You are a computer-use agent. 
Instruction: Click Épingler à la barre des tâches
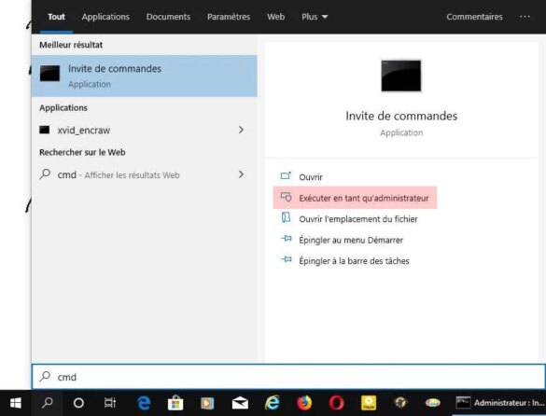[354, 261]
